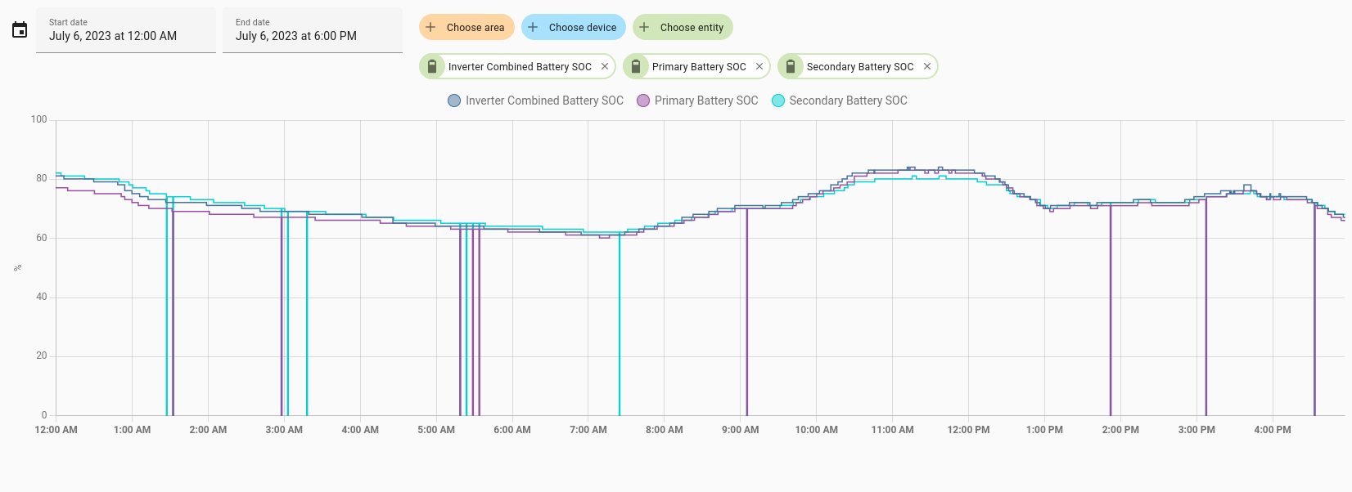This screenshot has width=1352, height=492.
Task: Click the battery icon on Secondary Battery chip
Action: (791, 67)
